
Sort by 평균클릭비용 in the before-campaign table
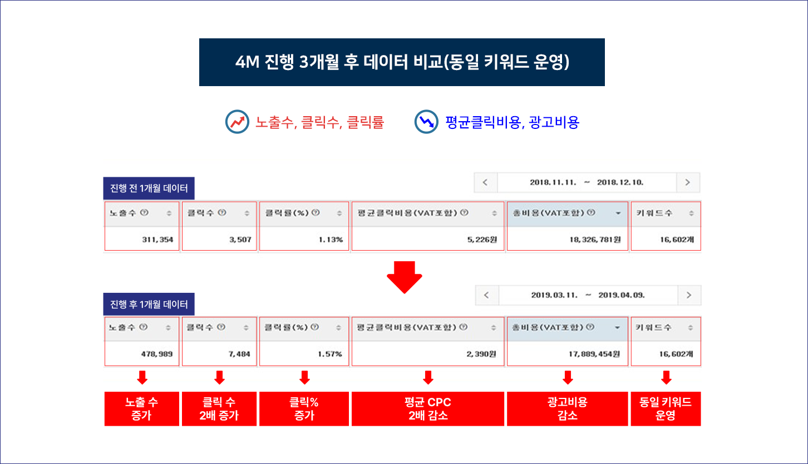pyautogui.click(x=494, y=213)
